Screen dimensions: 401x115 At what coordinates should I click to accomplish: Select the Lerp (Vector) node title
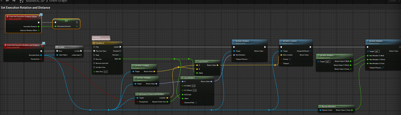(203, 61)
